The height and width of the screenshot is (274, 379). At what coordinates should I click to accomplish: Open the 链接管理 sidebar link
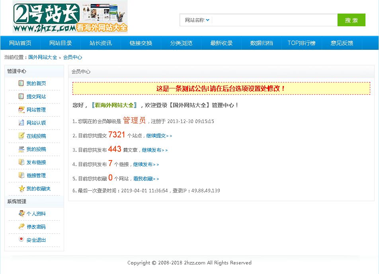tap(36, 175)
